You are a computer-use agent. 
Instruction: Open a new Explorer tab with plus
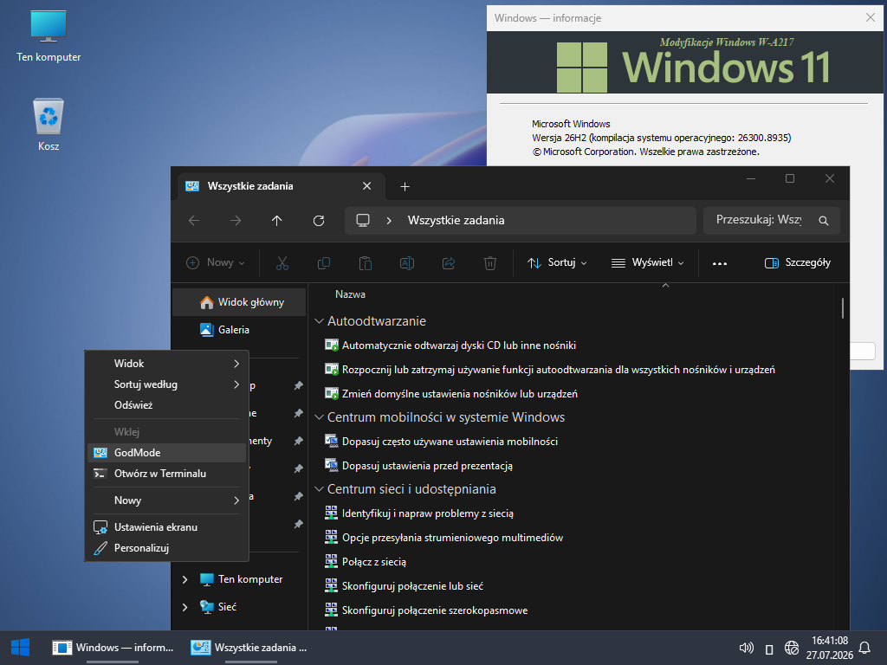pyautogui.click(x=405, y=187)
